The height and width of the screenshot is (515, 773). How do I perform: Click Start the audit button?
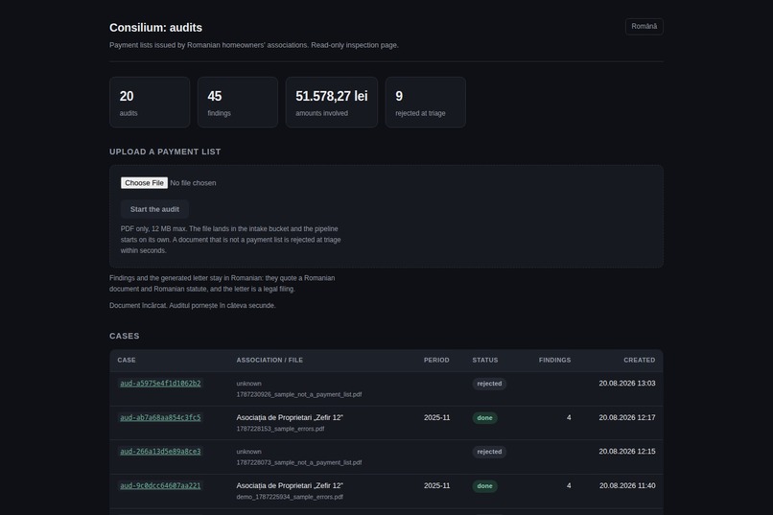click(154, 209)
